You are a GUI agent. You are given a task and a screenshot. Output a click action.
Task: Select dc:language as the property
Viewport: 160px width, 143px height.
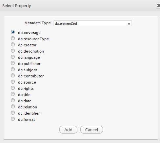[x=13, y=57]
